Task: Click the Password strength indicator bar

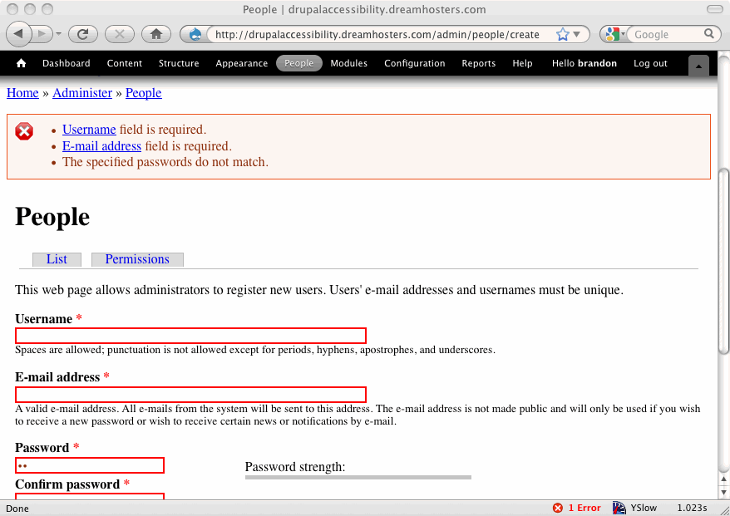Action: (358, 478)
